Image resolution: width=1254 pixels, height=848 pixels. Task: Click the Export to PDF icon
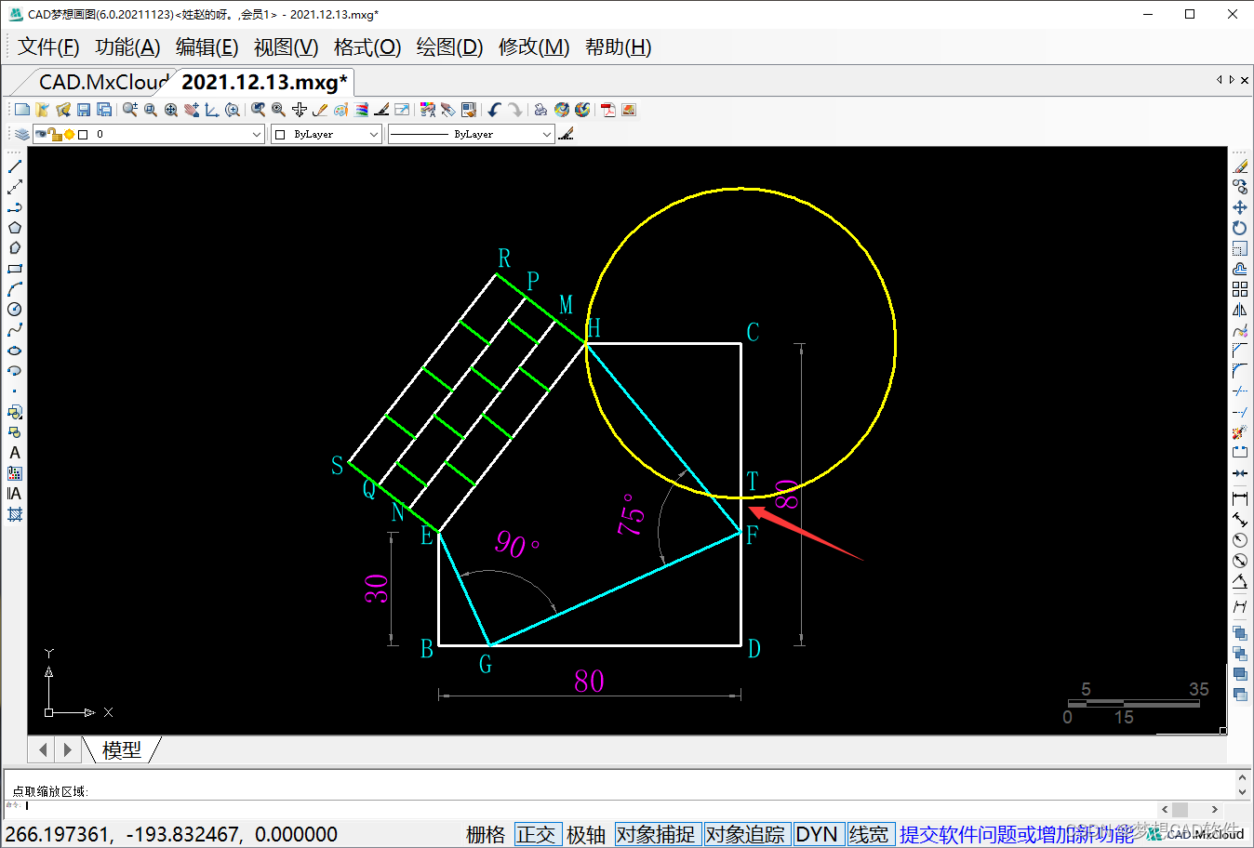pyautogui.click(x=608, y=110)
